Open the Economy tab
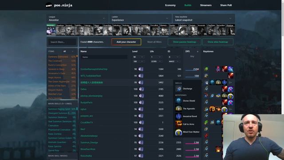This screenshot has height=160, width=284. pos(170,5)
